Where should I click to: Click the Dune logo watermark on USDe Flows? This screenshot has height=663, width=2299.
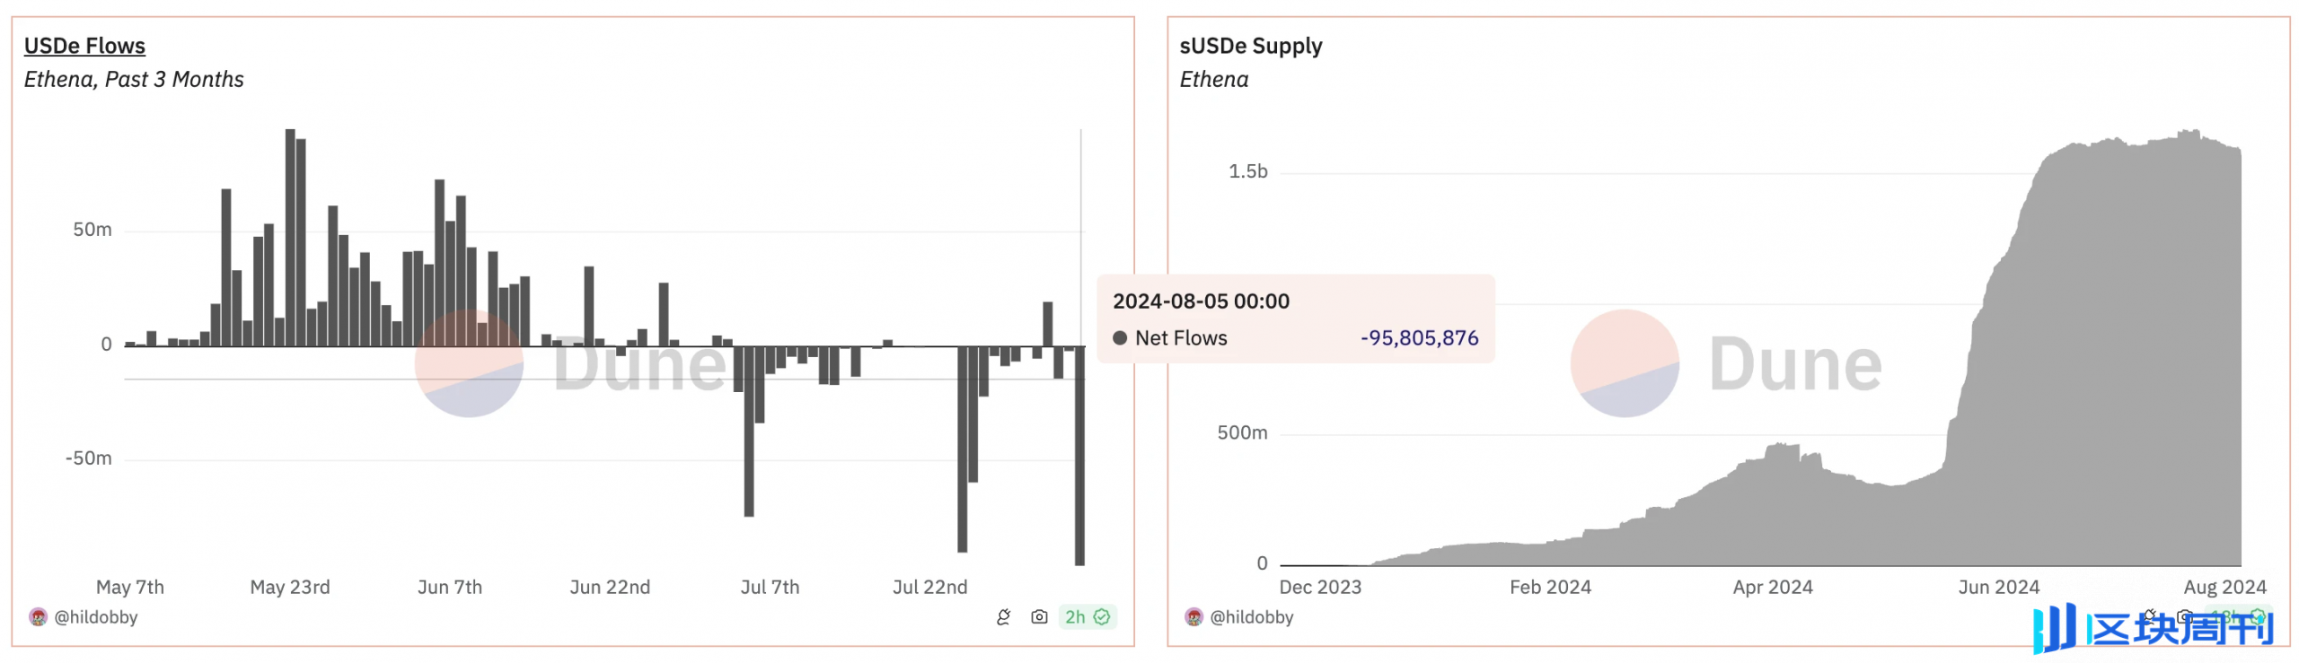[469, 363]
